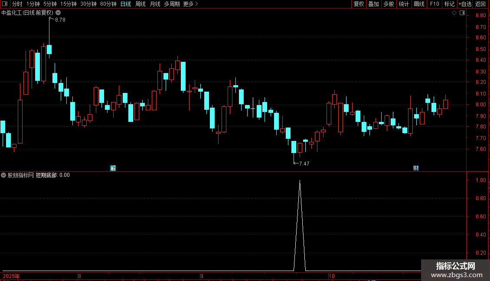Click the 1.00 indicator axis label
490x281 pixels.
(x=480, y=180)
